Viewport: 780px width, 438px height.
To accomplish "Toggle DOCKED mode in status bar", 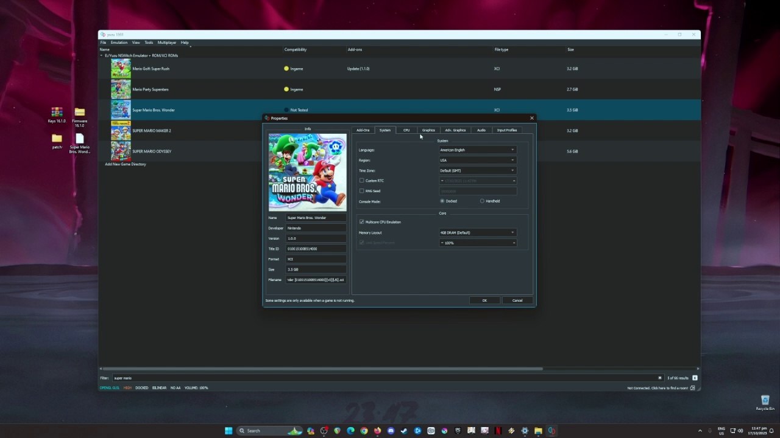I will (141, 388).
